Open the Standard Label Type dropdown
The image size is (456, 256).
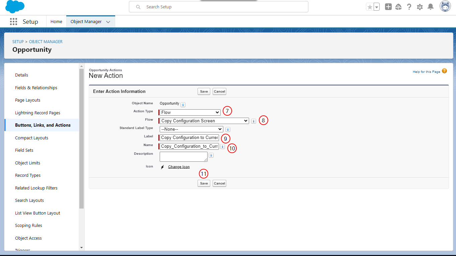(191, 129)
